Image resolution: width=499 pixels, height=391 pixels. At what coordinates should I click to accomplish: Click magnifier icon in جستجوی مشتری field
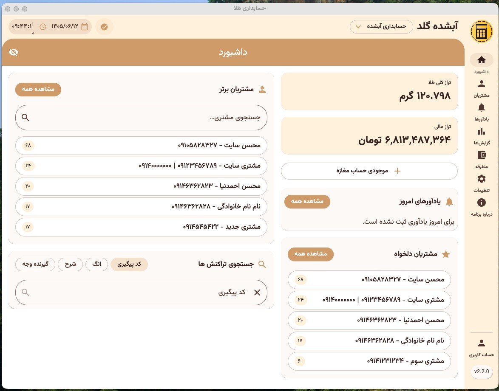26,118
